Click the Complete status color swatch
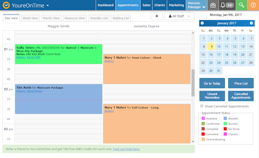This screenshot has height=158, width=259. tap(203, 129)
